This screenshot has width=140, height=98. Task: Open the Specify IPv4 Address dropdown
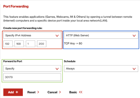click(32, 35)
